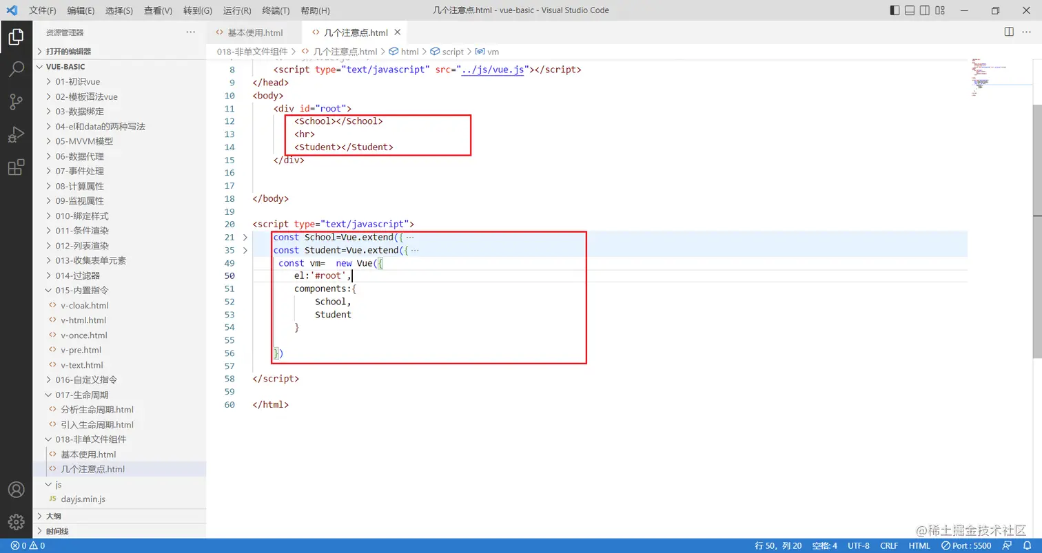This screenshot has height=553, width=1042.
Task: Click the editor vertical scrollbar
Action: pos(1037,231)
